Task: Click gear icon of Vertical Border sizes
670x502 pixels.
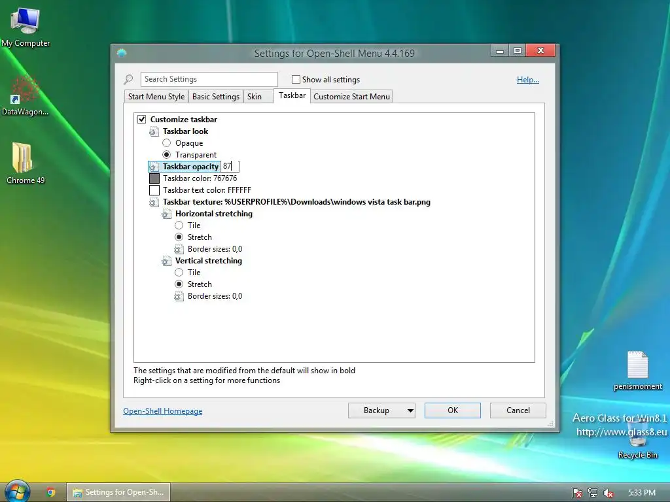Action: coord(179,296)
